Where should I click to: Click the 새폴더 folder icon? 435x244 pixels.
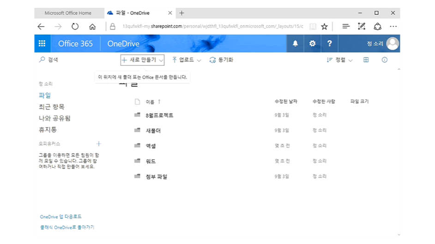point(137,130)
